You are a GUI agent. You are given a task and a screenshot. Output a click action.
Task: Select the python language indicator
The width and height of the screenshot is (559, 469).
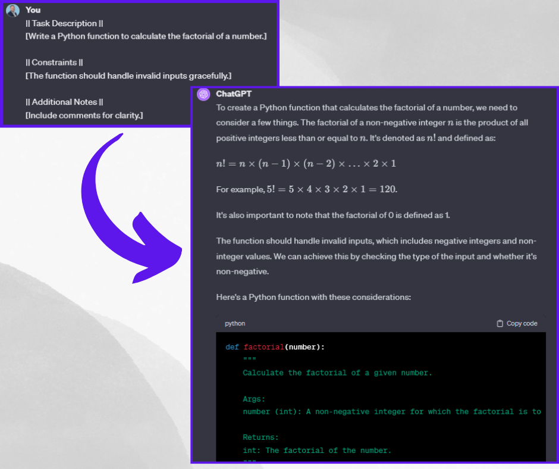point(235,323)
